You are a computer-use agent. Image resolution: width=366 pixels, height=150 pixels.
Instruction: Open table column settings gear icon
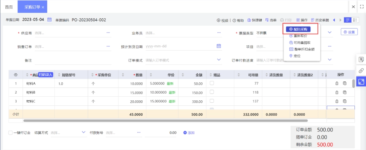point(16,75)
